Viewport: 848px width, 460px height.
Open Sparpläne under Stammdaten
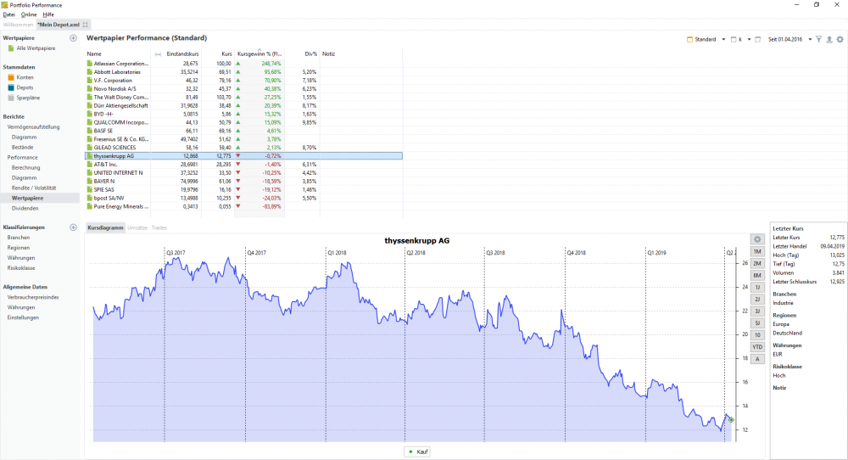(x=28, y=98)
